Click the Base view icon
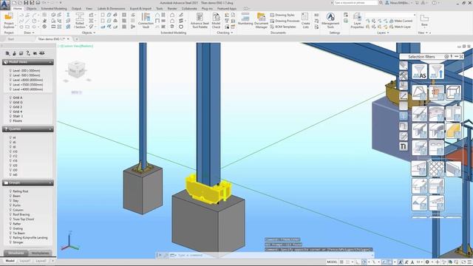Screen dimensions: 473x266 424,21
